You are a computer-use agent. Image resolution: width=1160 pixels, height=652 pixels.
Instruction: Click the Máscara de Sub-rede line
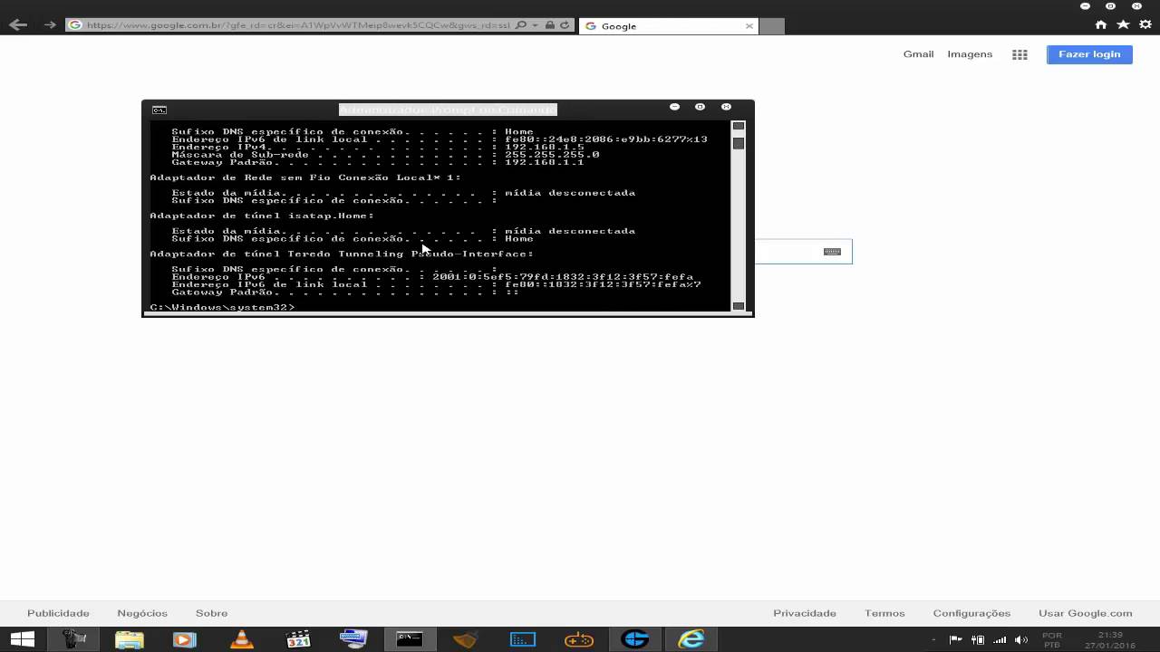click(x=385, y=155)
